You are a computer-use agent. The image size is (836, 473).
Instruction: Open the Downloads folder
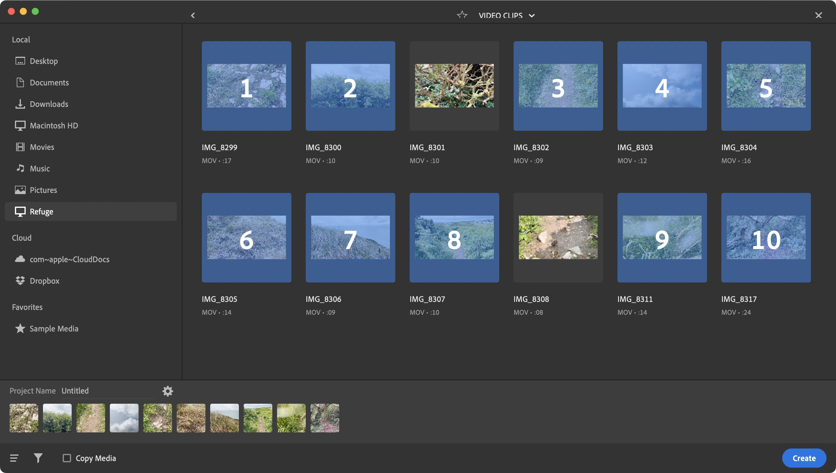[x=90, y=104]
